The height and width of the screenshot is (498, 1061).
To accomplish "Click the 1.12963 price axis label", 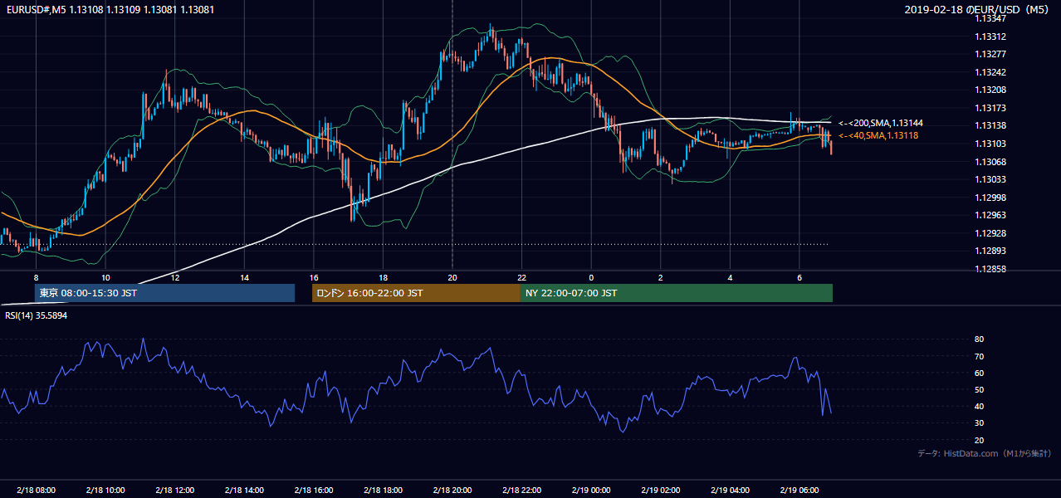I will tap(990, 215).
